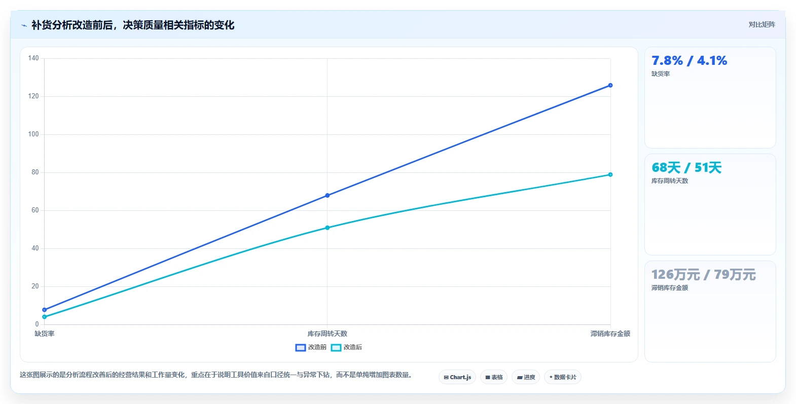Toggle the 改造前 legend swatch
Viewport: 796px width, 404px height.
tap(301, 347)
